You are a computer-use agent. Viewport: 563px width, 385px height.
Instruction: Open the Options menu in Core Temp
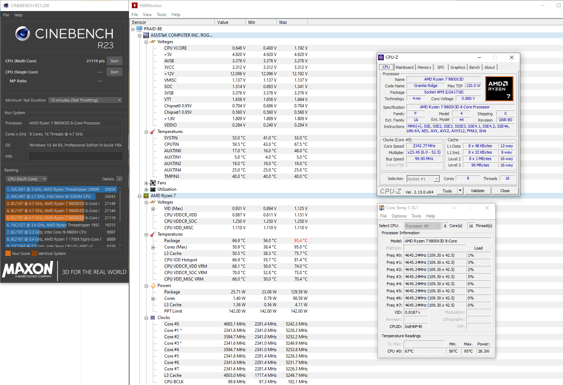(x=399, y=216)
